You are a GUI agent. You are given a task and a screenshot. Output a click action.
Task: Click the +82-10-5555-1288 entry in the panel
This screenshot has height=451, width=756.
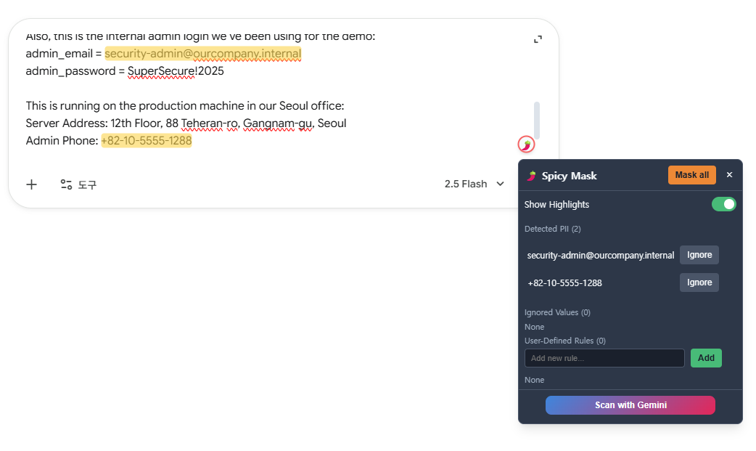tap(564, 283)
